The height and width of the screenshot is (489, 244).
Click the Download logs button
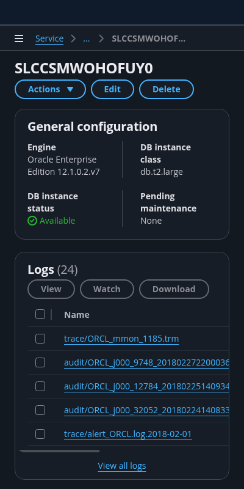click(x=174, y=289)
